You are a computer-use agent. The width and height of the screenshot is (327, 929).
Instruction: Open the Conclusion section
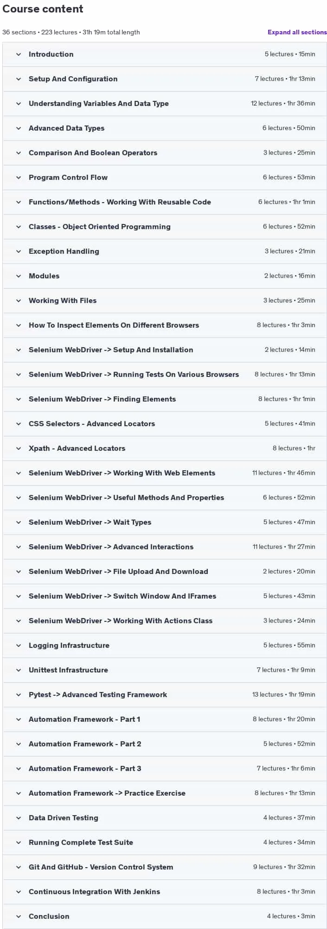pos(165,916)
